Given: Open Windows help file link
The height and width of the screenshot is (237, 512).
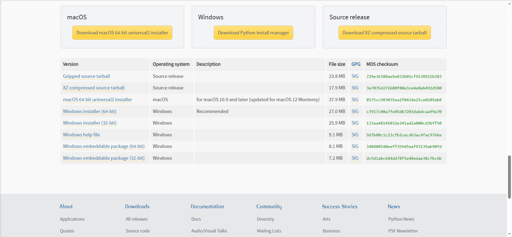Looking at the screenshot, I should coord(81,135).
